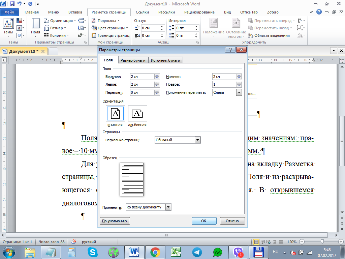
Task: Open Источник бумаги tab in dialog
Action: (165, 60)
